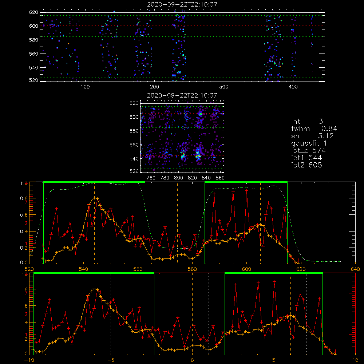Click the x-axis label 800 on the middle plot
The image size is (364, 364).
point(178,178)
